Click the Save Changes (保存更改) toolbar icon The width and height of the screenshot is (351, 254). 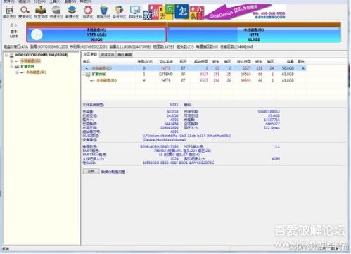pos(9,12)
